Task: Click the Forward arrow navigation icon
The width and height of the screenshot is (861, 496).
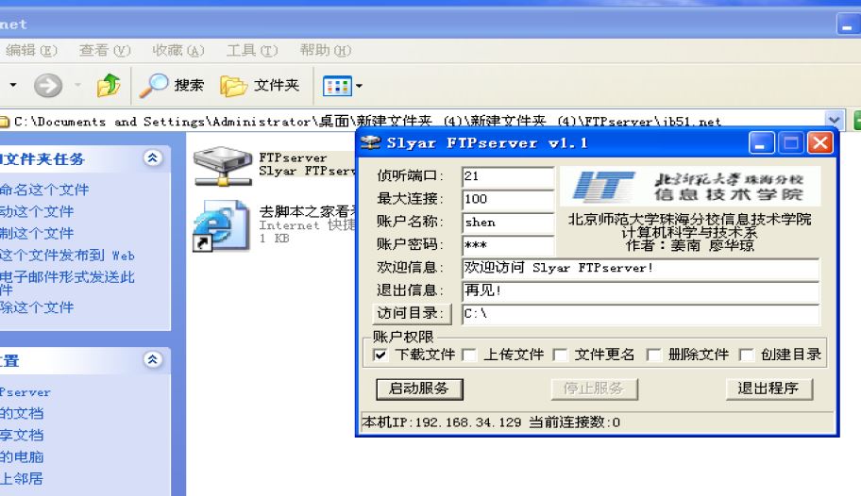Action: point(48,86)
